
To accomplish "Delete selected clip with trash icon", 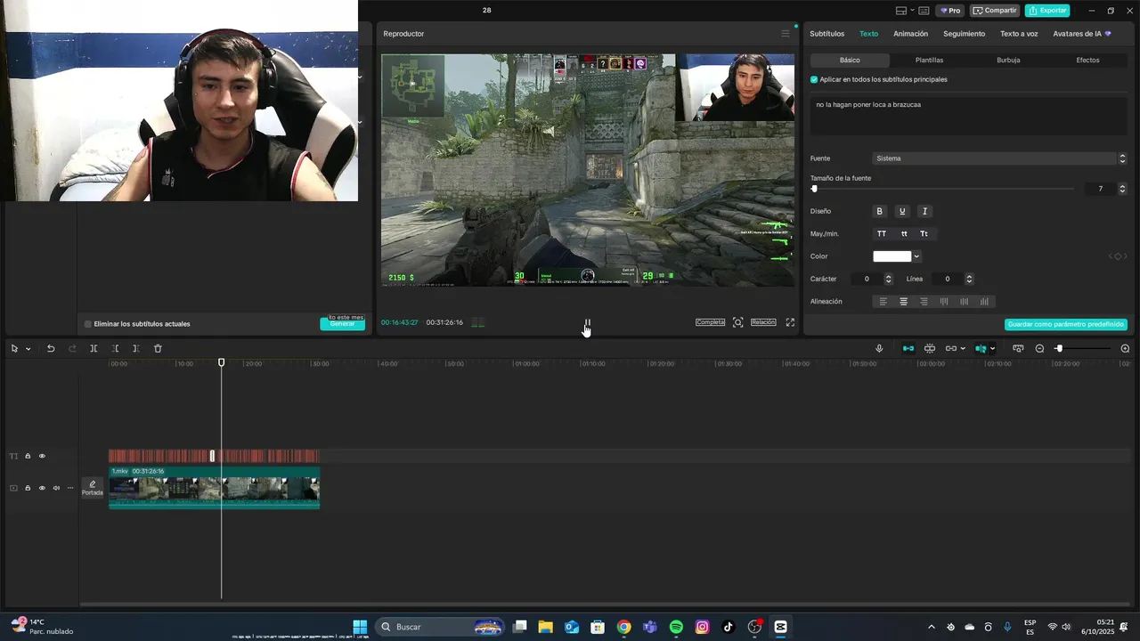I will pyautogui.click(x=158, y=348).
